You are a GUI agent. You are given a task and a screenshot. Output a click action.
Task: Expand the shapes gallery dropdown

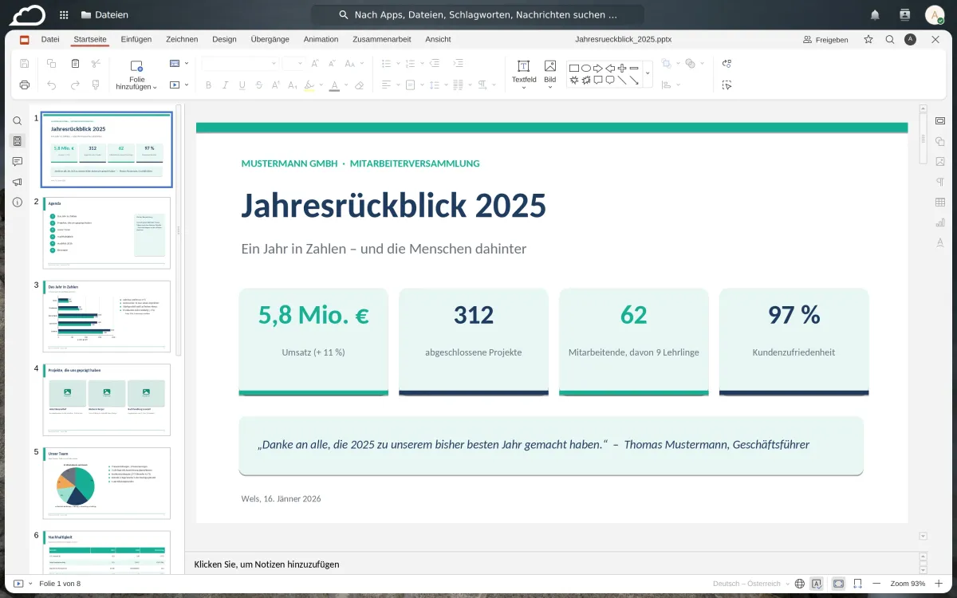[648, 73]
